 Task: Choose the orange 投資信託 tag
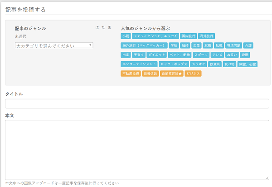pyautogui.click(x=151, y=74)
